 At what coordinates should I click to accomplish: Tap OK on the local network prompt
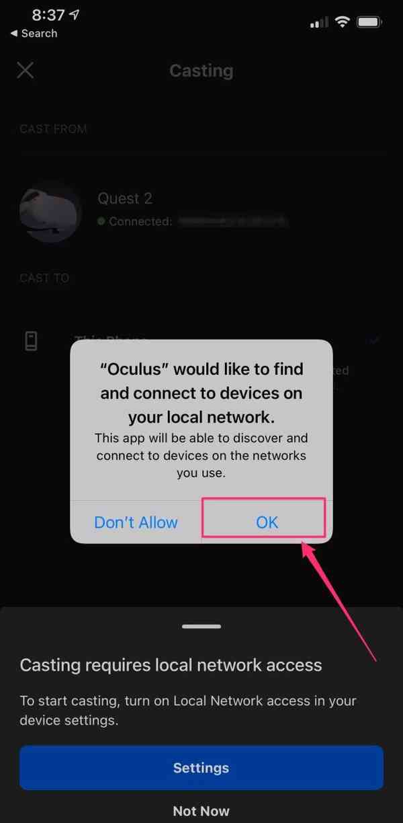267,522
